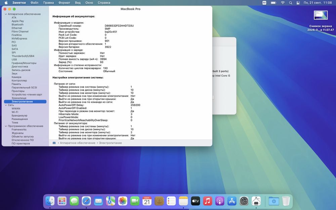Select Брандмауэр in the sidebar
This screenshot has width=336, height=210.
19,116
